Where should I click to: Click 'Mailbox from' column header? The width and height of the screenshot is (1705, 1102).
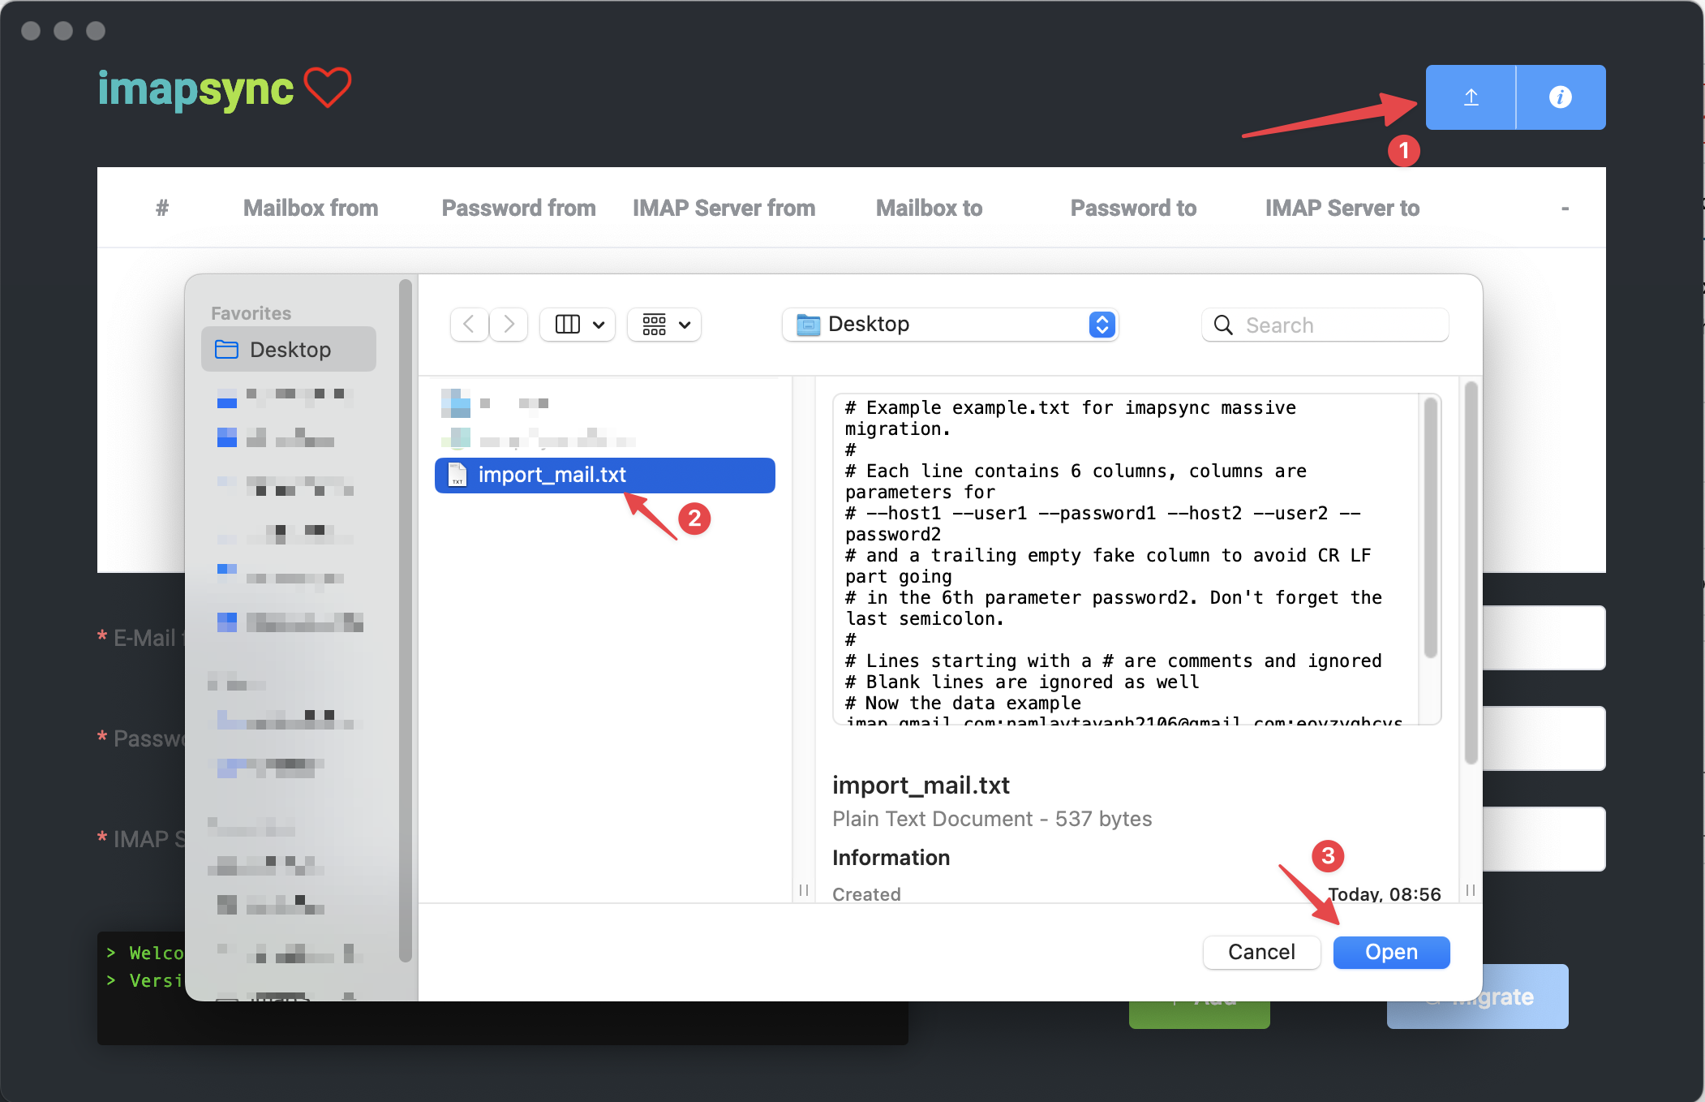[311, 209]
